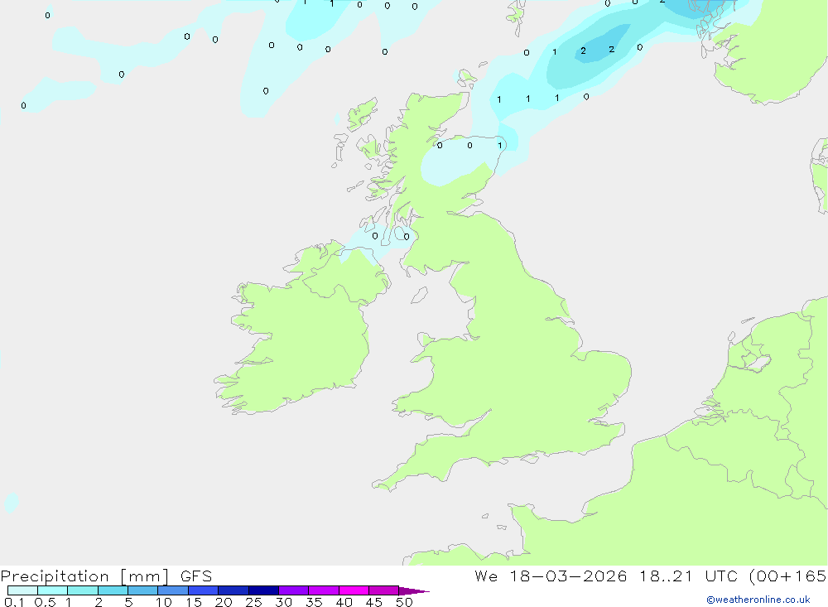Viewport: 828px width, 607px height.
Task: Click the 10–15 mm legend color swatch
Action: (173, 590)
